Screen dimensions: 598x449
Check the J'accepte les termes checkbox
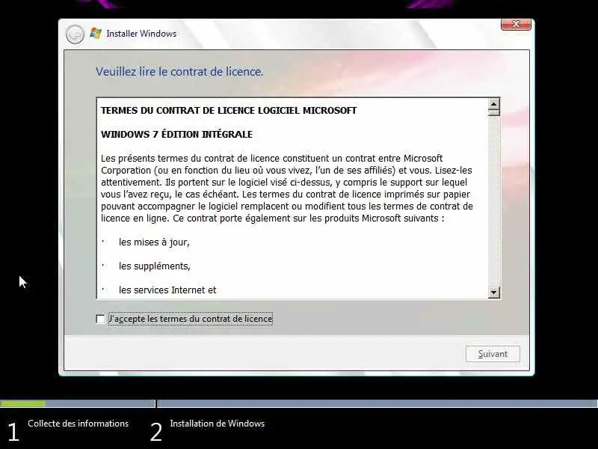(100, 319)
